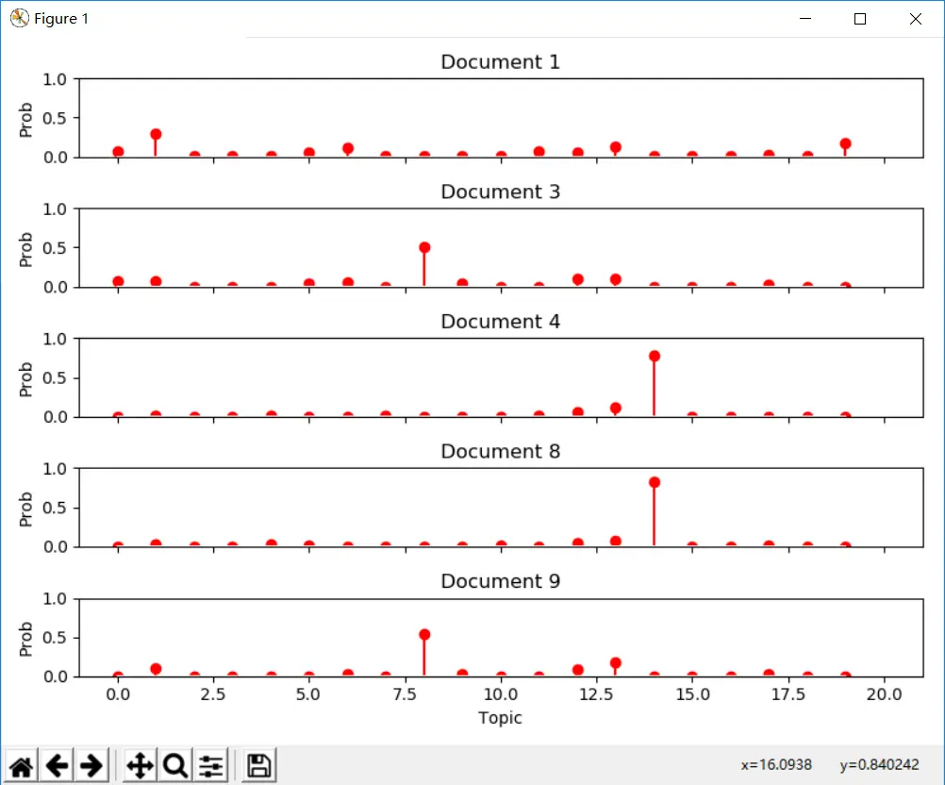This screenshot has width=945, height=785.
Task: Click the topic 13 marker in Document 9
Action: (615, 663)
